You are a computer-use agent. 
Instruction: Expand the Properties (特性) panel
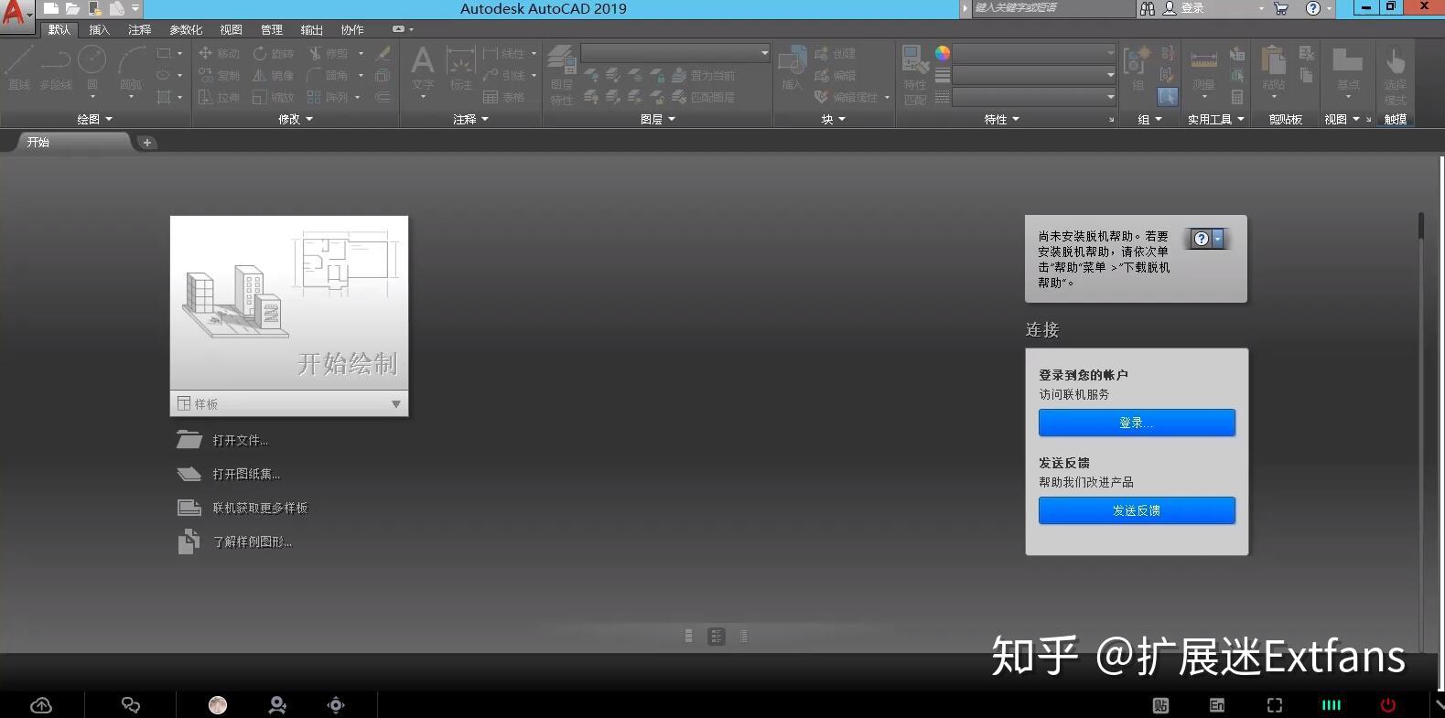[x=1001, y=119]
